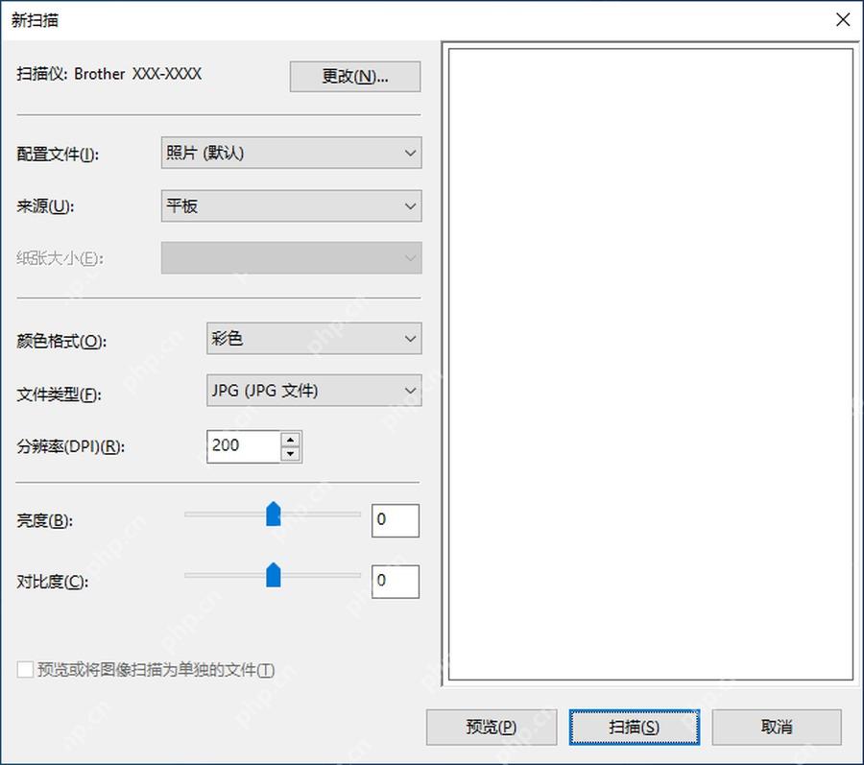Open the 配置文件 dropdown showing 照片 (默认)
Image resolution: width=864 pixels, height=765 pixels.
tap(292, 153)
